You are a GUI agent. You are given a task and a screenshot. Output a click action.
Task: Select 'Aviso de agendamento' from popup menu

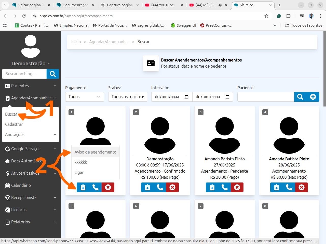point(95,152)
